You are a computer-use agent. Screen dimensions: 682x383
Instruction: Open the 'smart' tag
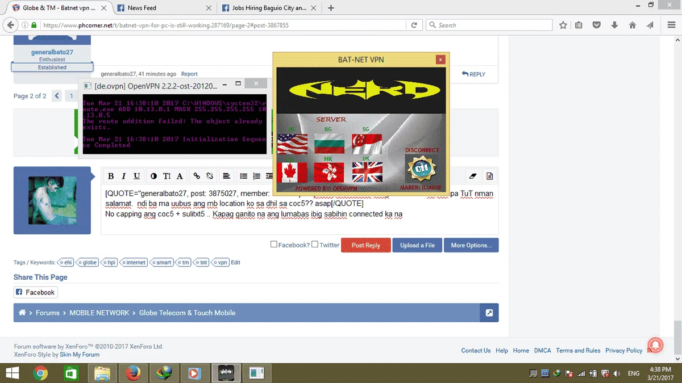(163, 263)
